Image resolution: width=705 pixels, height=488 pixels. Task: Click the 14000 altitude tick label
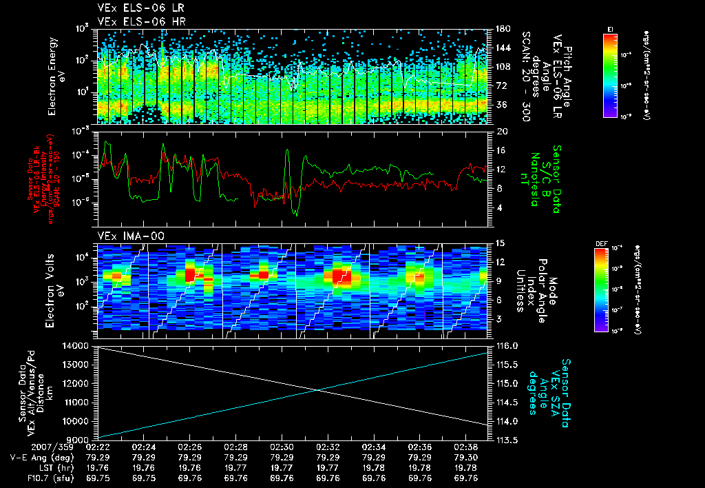coord(75,346)
